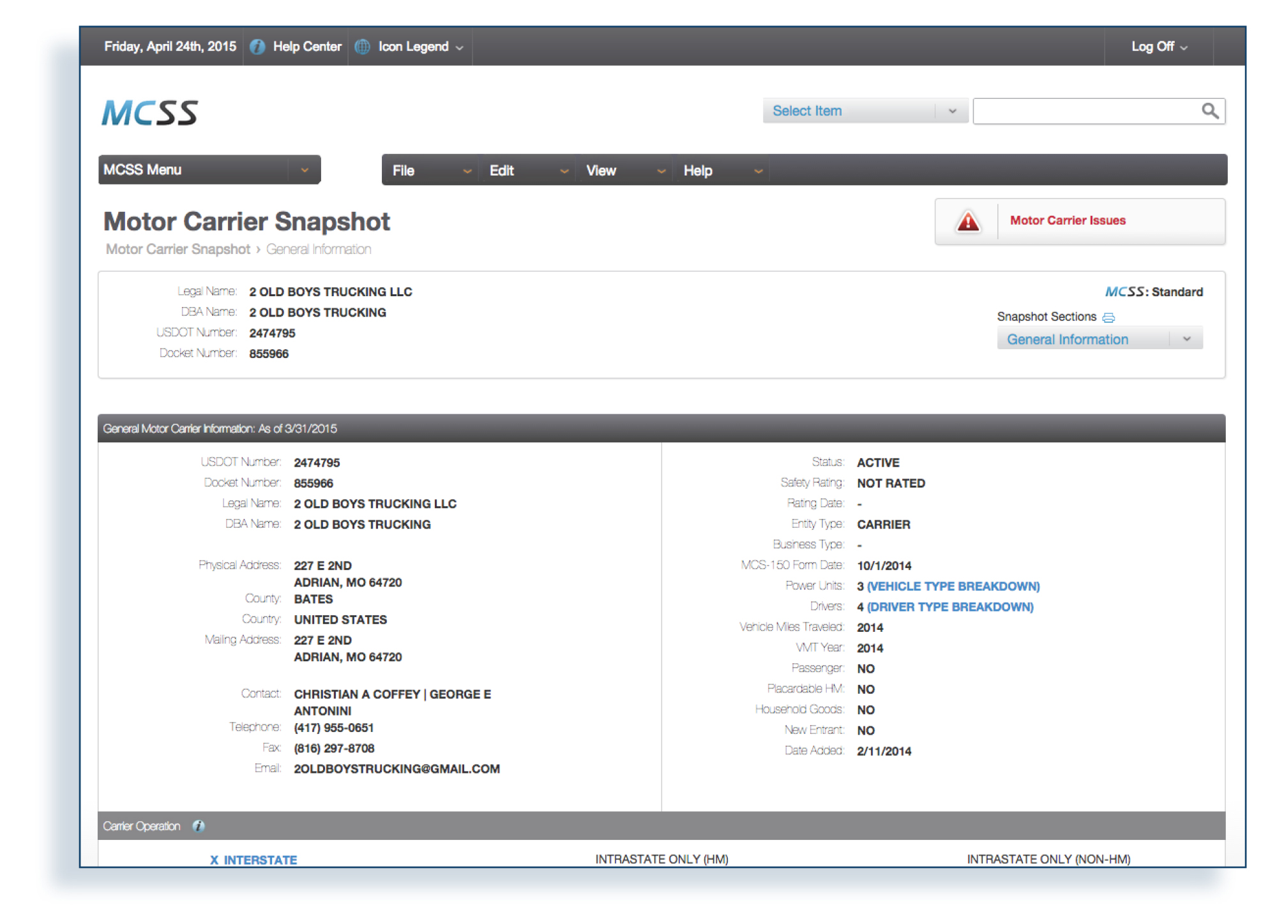Click the Icon Legend globe icon

(363, 47)
